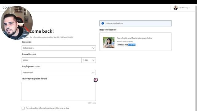Click the 2/10 open applications text
Image resolution: width=197 pixels, height=111 pixels.
(114, 23)
